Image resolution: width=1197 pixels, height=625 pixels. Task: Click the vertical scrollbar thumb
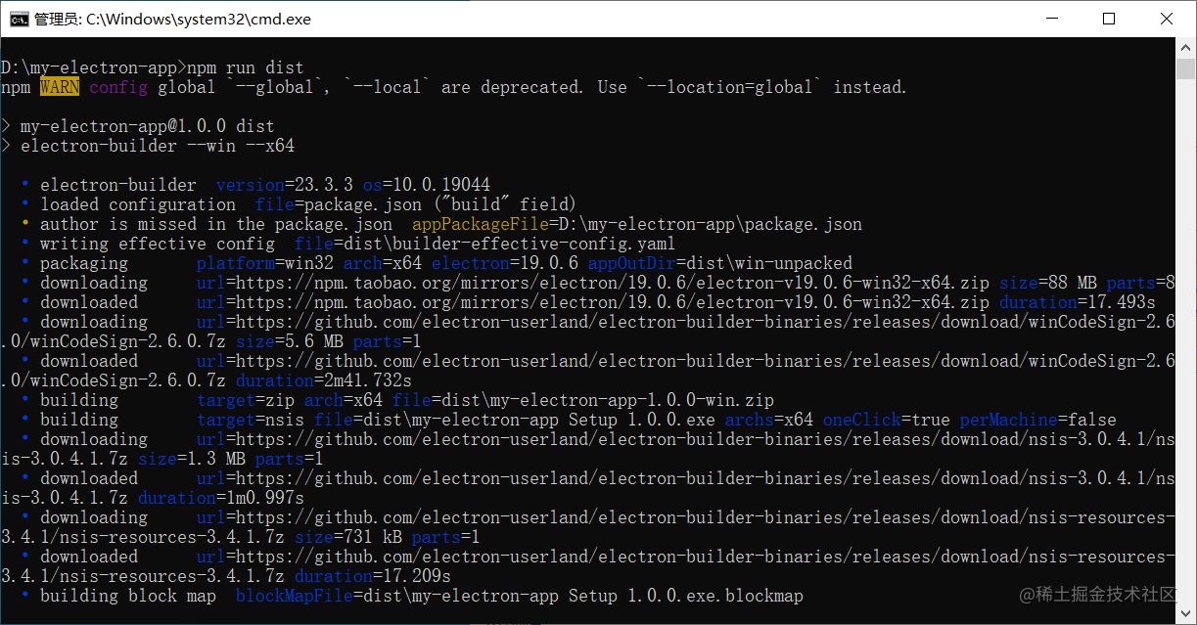coord(1186,68)
